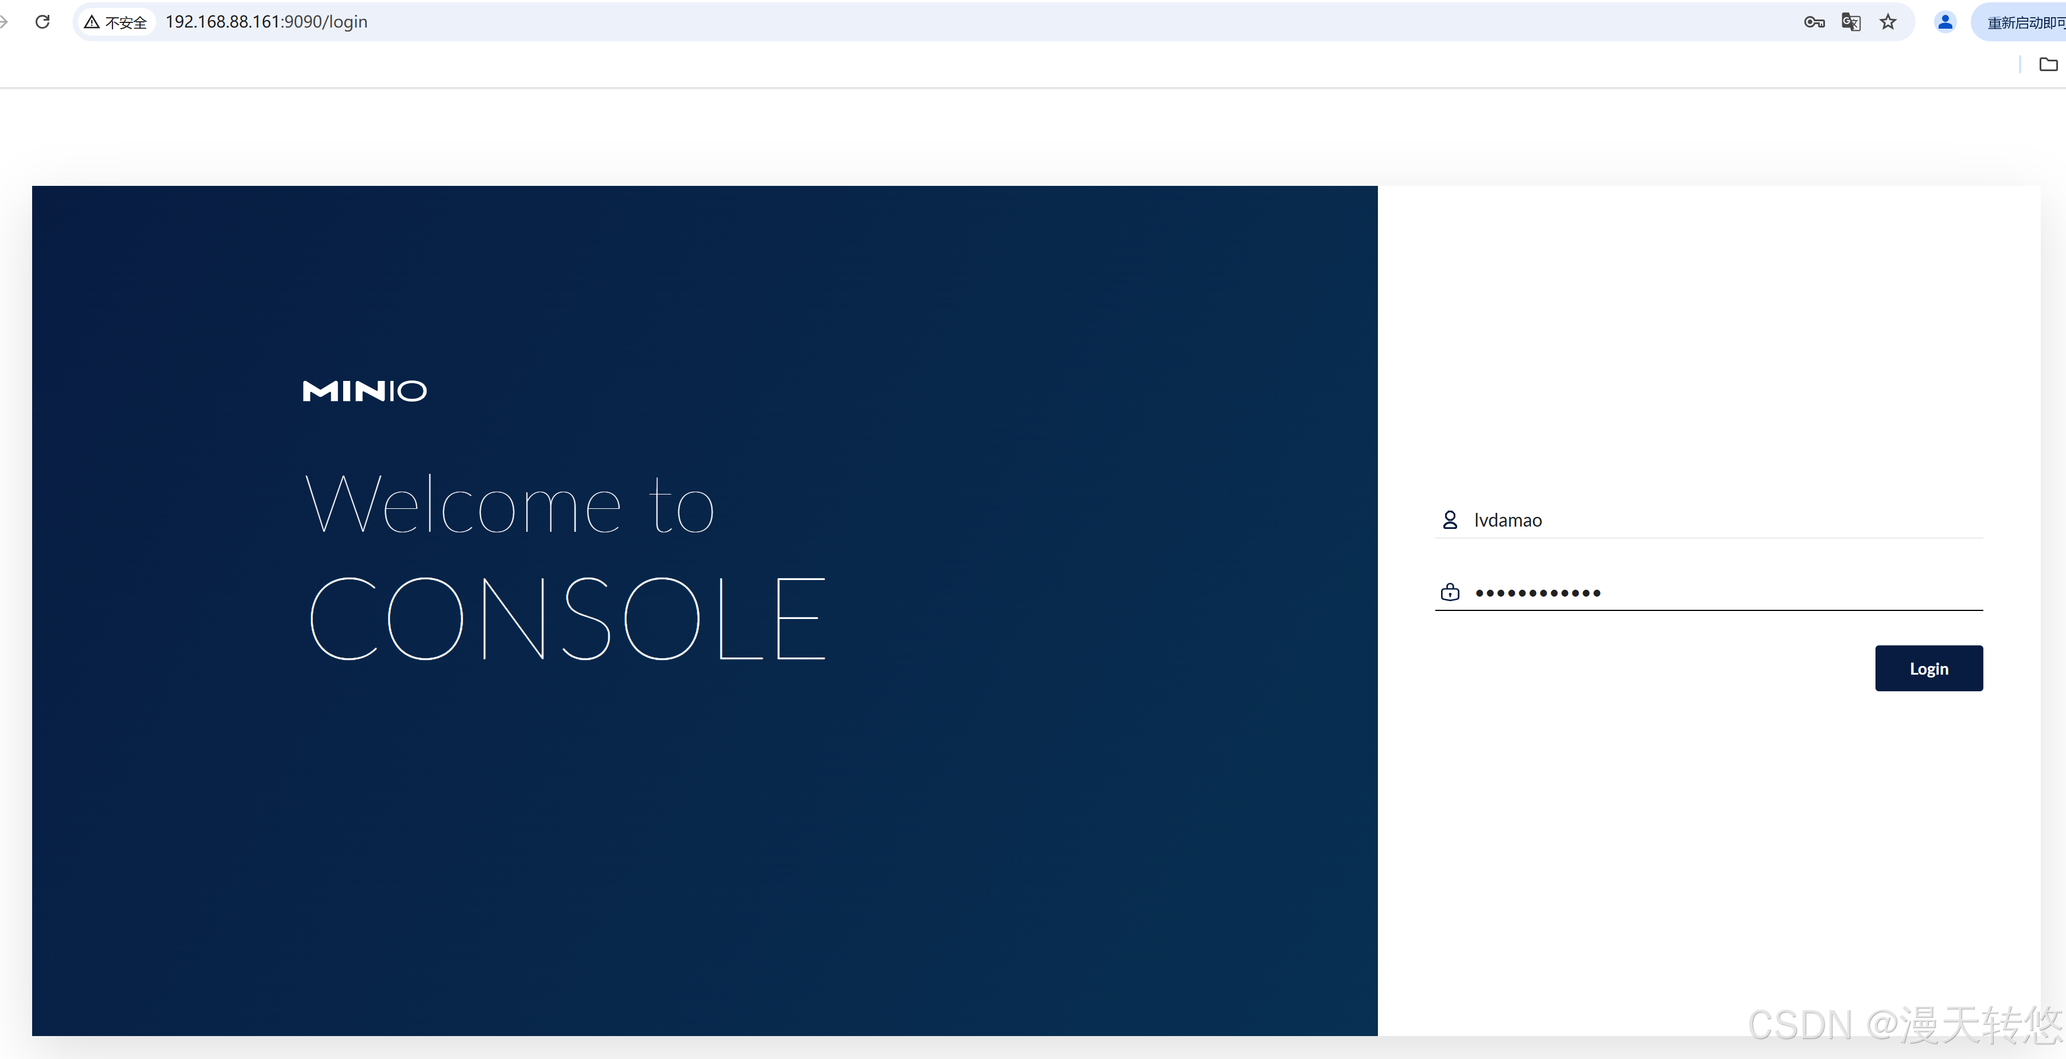Click the masked password input field
The image size is (2066, 1059).
pyautogui.click(x=1708, y=593)
